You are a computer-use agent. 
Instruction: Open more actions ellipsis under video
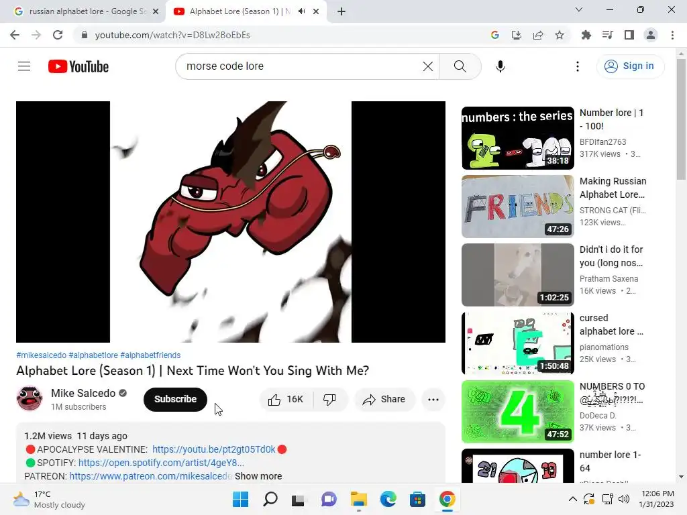coord(433,399)
